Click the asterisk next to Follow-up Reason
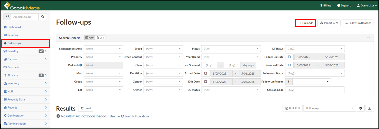379x129 pixels. coord(289,82)
